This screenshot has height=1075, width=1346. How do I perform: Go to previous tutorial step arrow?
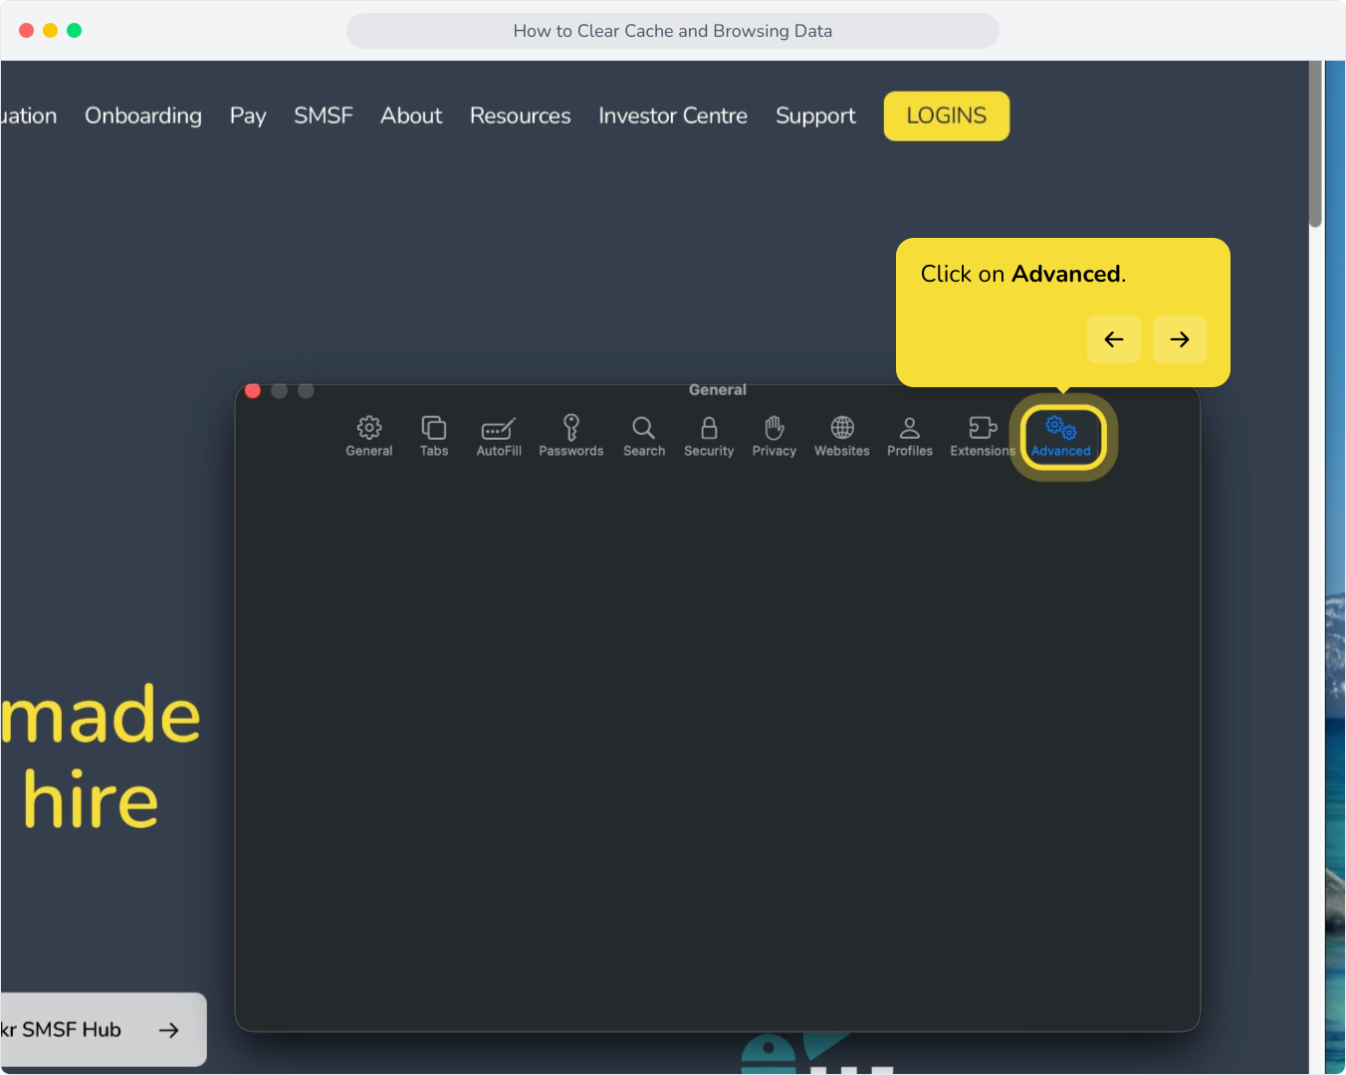pyautogui.click(x=1114, y=339)
